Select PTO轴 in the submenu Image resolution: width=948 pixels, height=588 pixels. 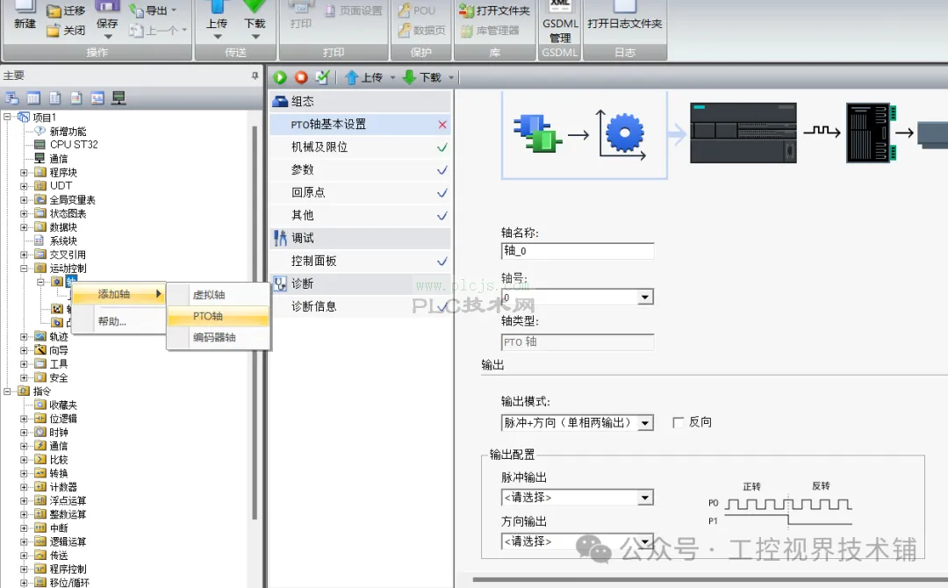[219, 316]
